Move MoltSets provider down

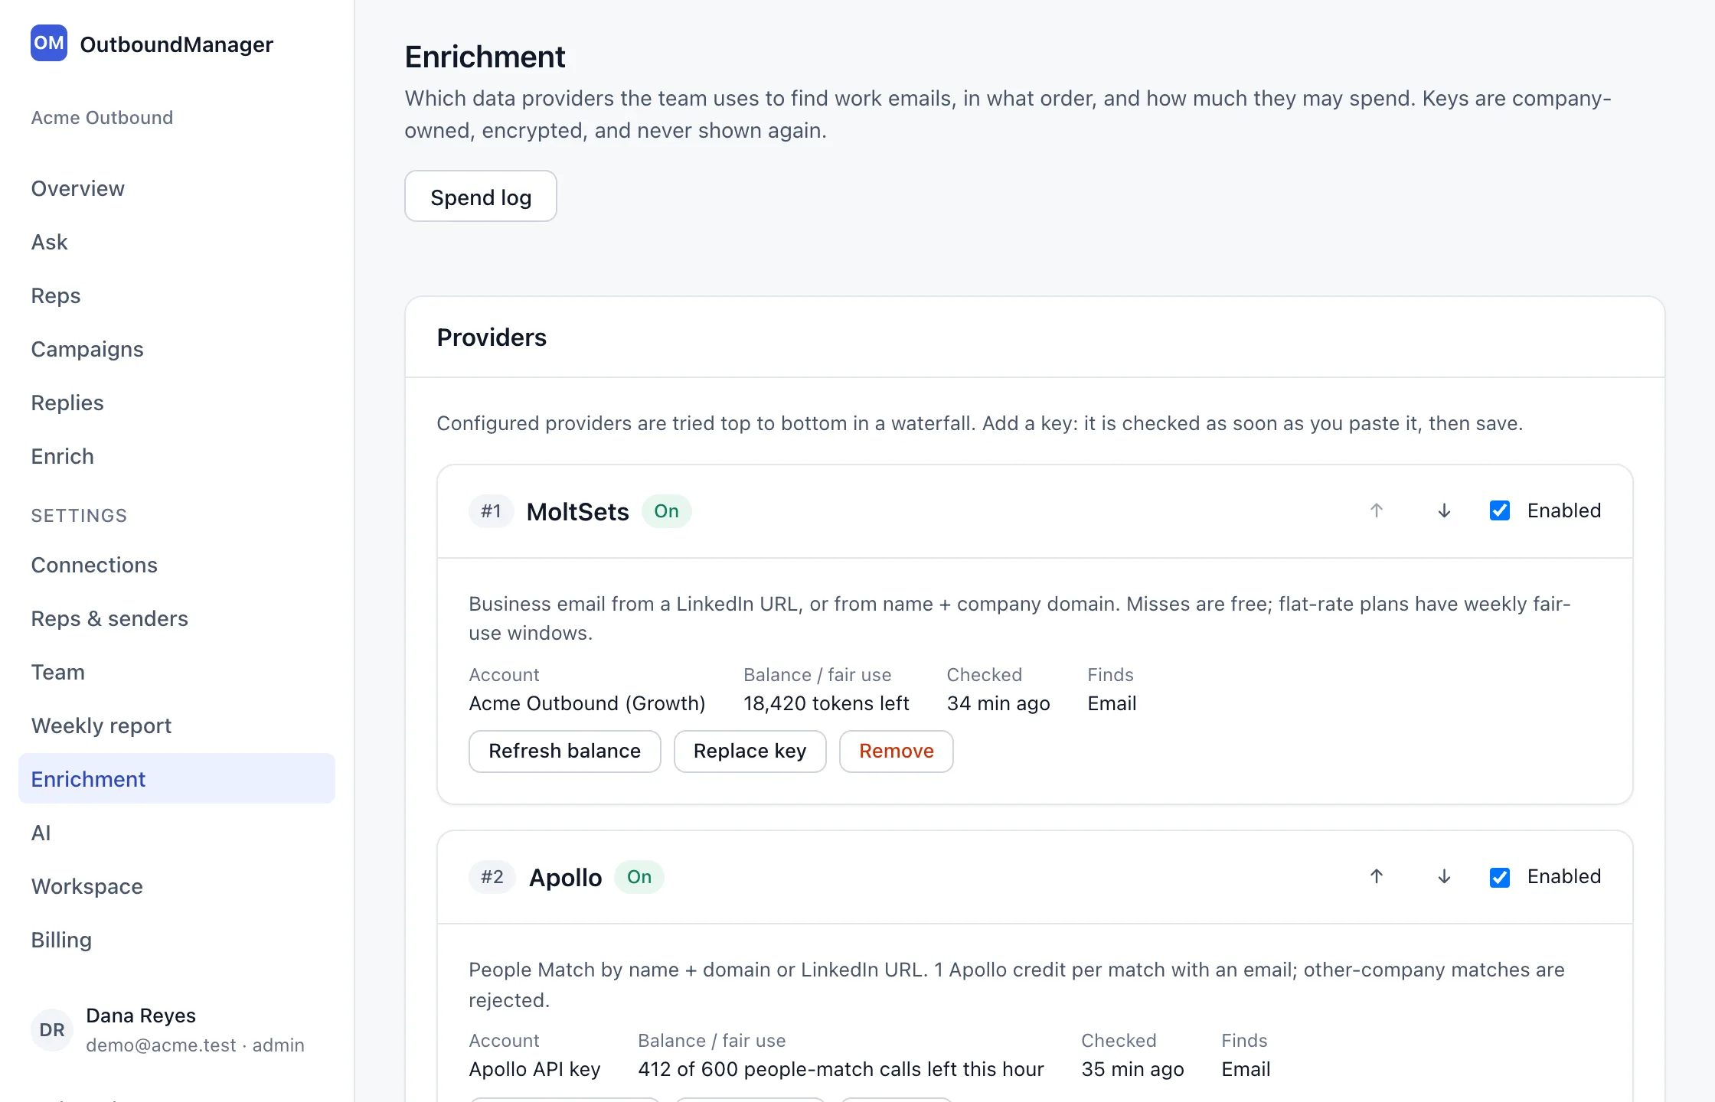pyautogui.click(x=1444, y=510)
